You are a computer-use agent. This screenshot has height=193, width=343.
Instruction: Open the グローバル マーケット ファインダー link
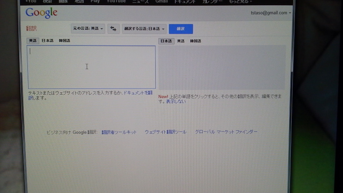coord(226,132)
